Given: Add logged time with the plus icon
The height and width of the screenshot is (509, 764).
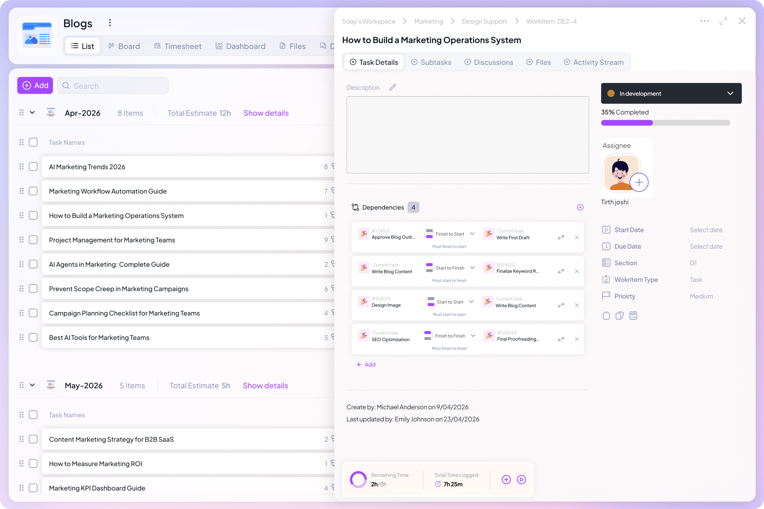Looking at the screenshot, I should (x=506, y=480).
